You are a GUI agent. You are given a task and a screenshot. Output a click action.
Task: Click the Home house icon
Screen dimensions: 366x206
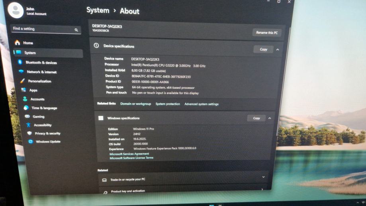coord(17,43)
